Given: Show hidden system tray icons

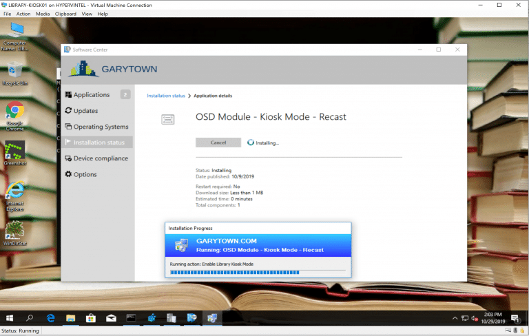Looking at the screenshot, I should (x=455, y=318).
